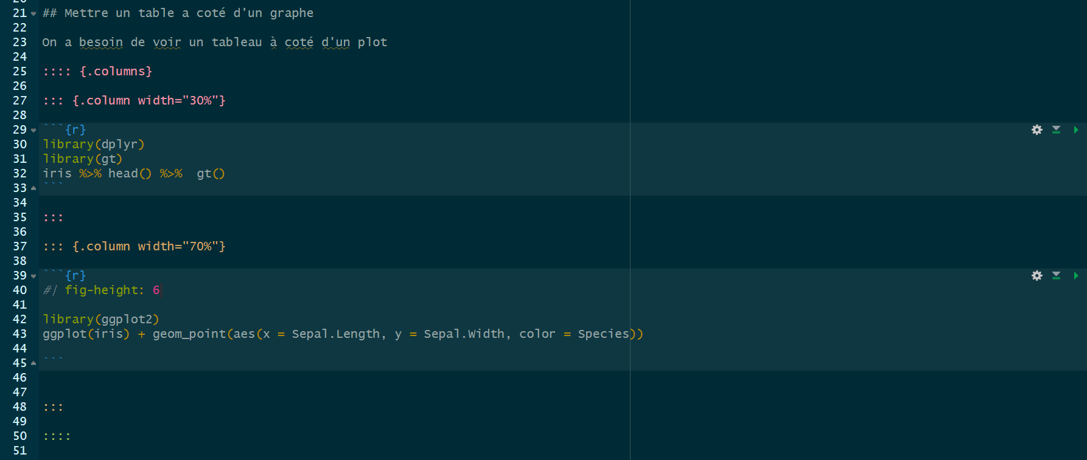Click the fold-end arrow at line 45
Screen dimensions: 1087x460
pyautogui.click(x=33, y=363)
